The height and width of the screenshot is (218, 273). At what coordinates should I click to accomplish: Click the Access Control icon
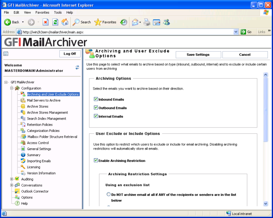click(x=23, y=143)
